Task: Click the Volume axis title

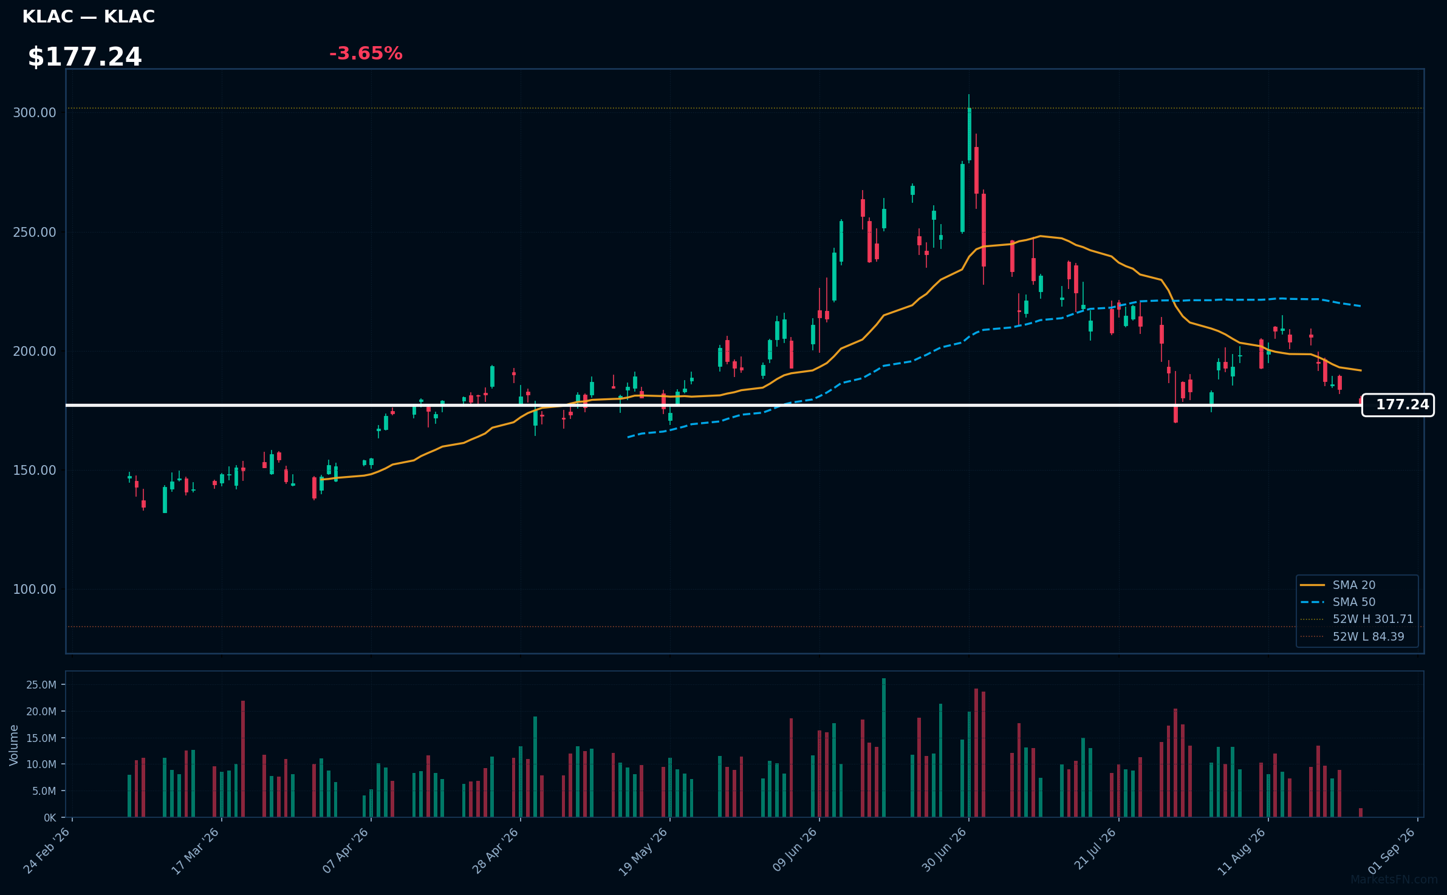Action: point(14,745)
